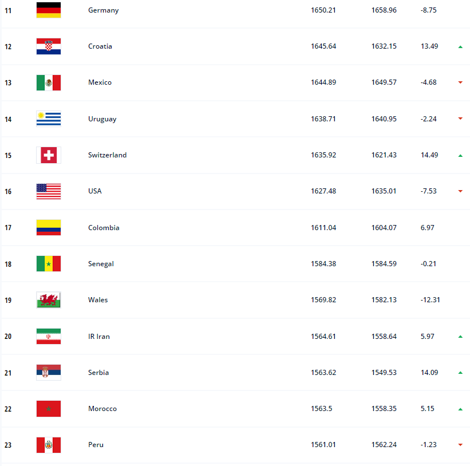Click Mexico's red down-arrow indicator
The width and height of the screenshot is (470, 466).
(460, 82)
